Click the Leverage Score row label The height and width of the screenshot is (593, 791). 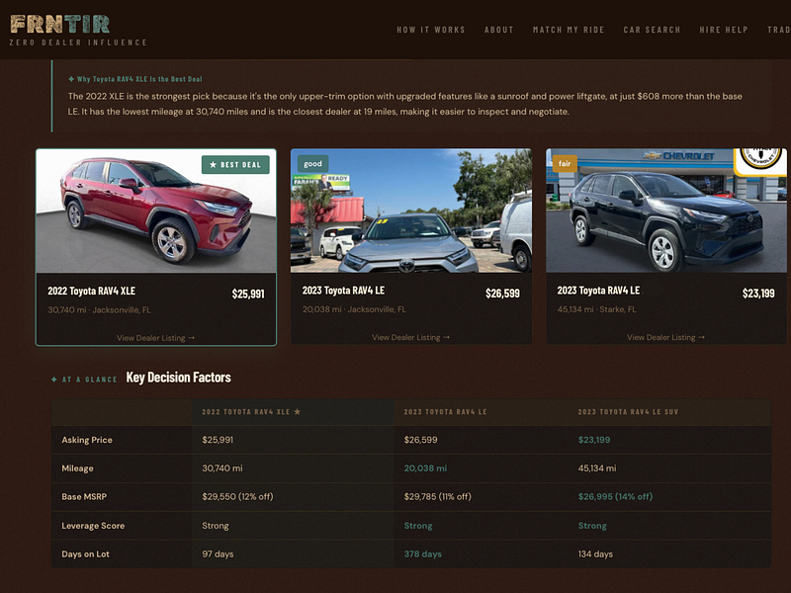tap(93, 526)
